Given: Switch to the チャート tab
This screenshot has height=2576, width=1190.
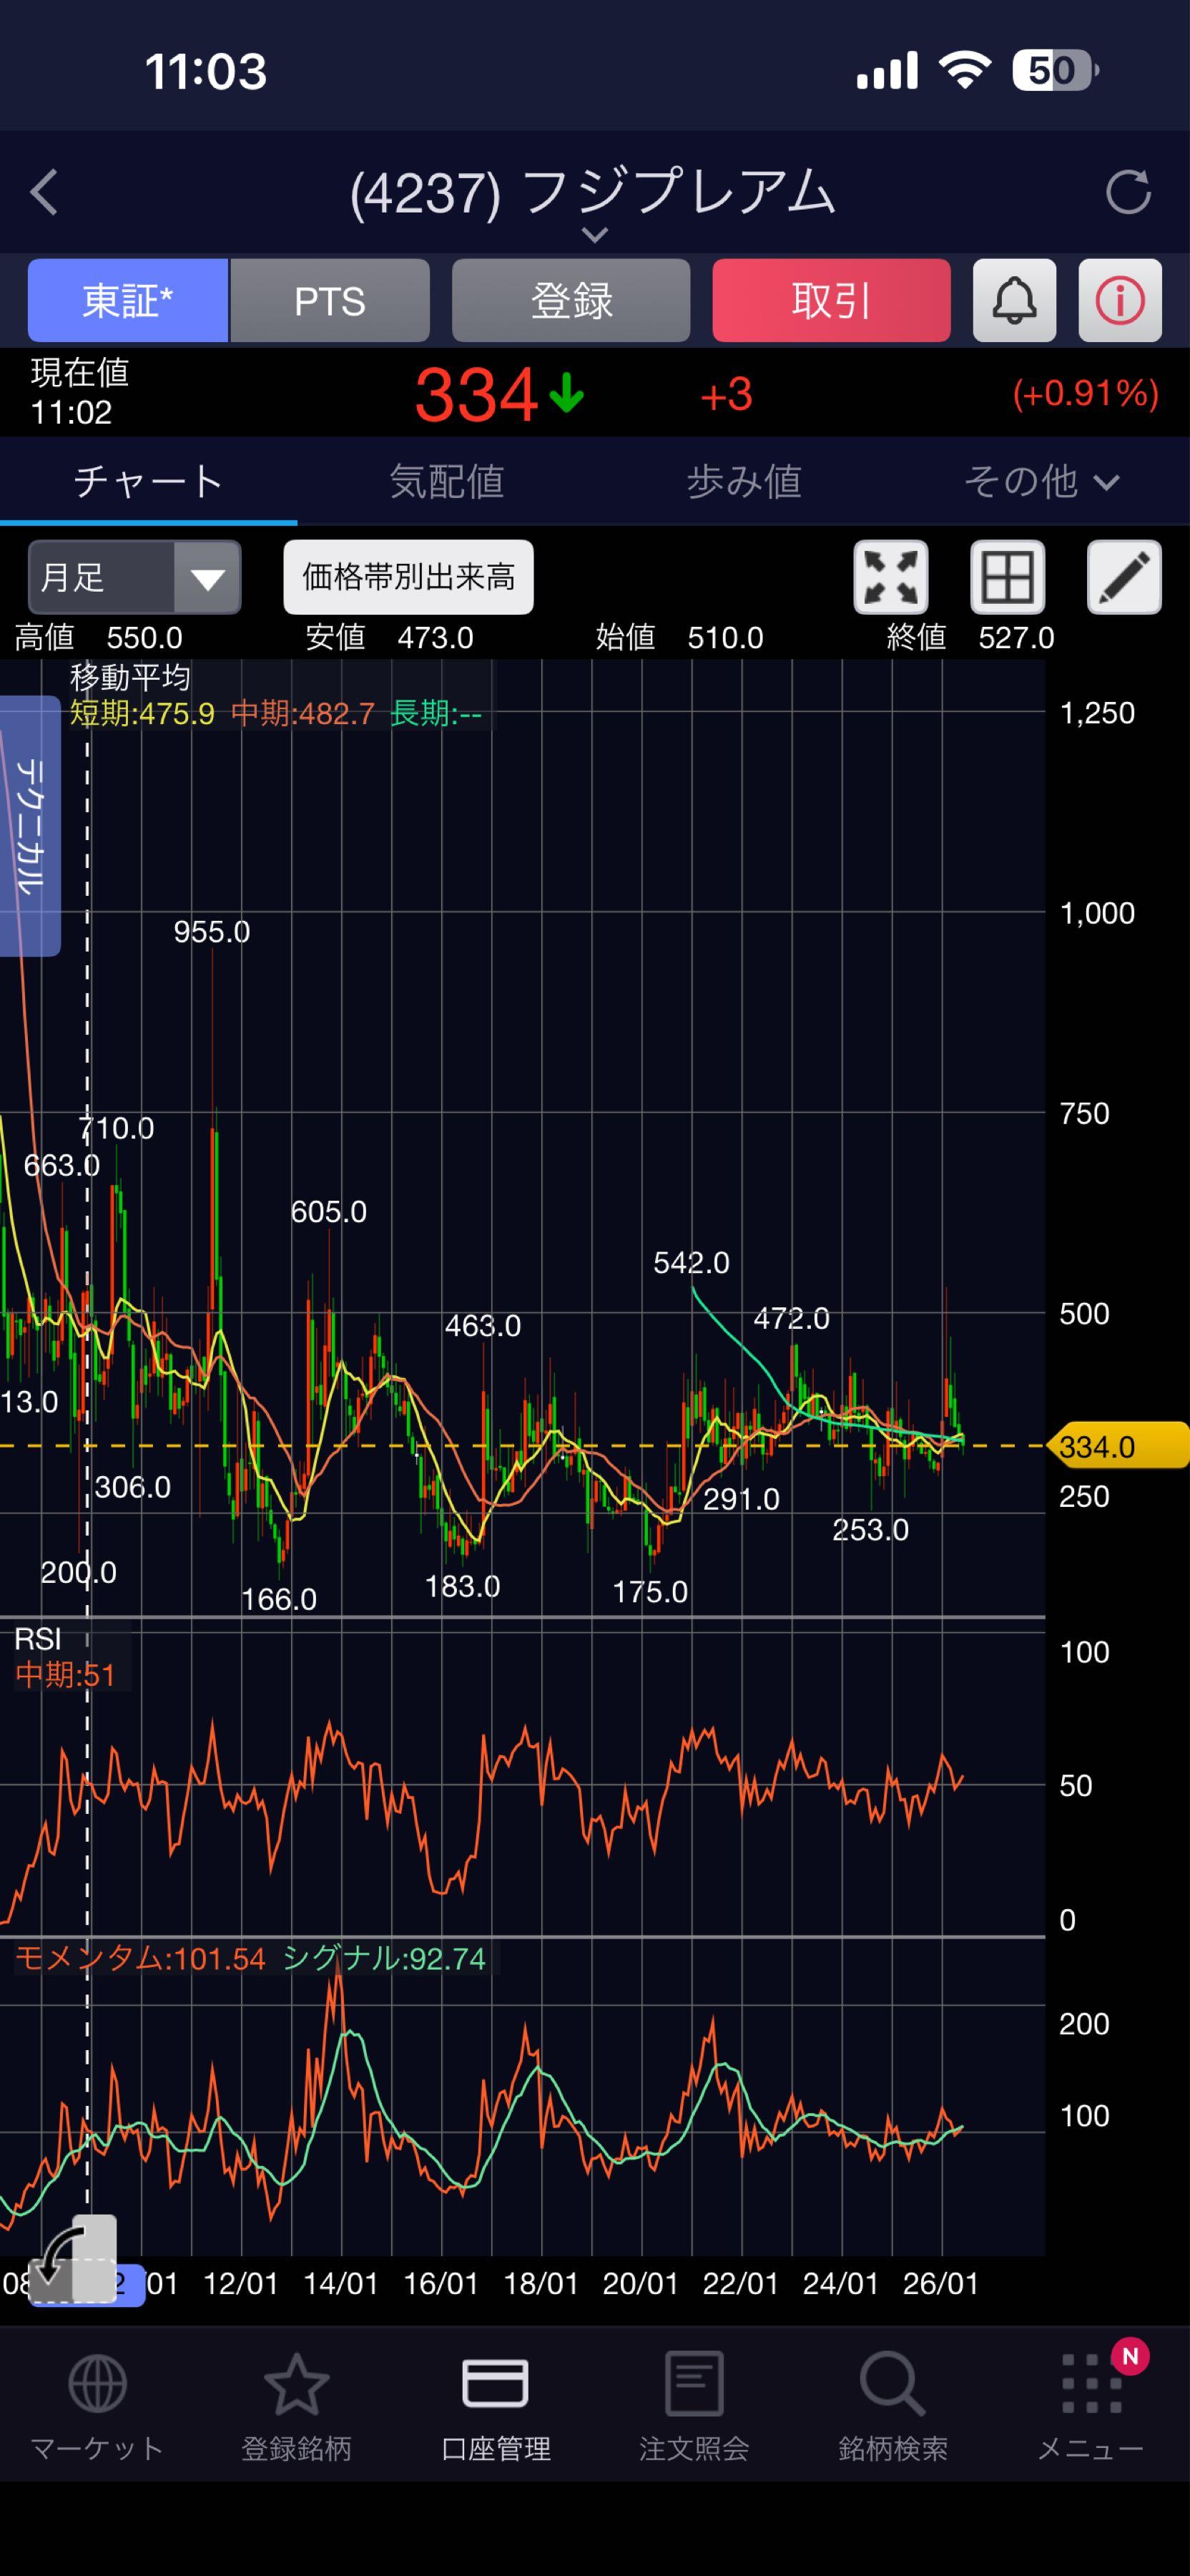Looking at the screenshot, I should coord(149,482).
